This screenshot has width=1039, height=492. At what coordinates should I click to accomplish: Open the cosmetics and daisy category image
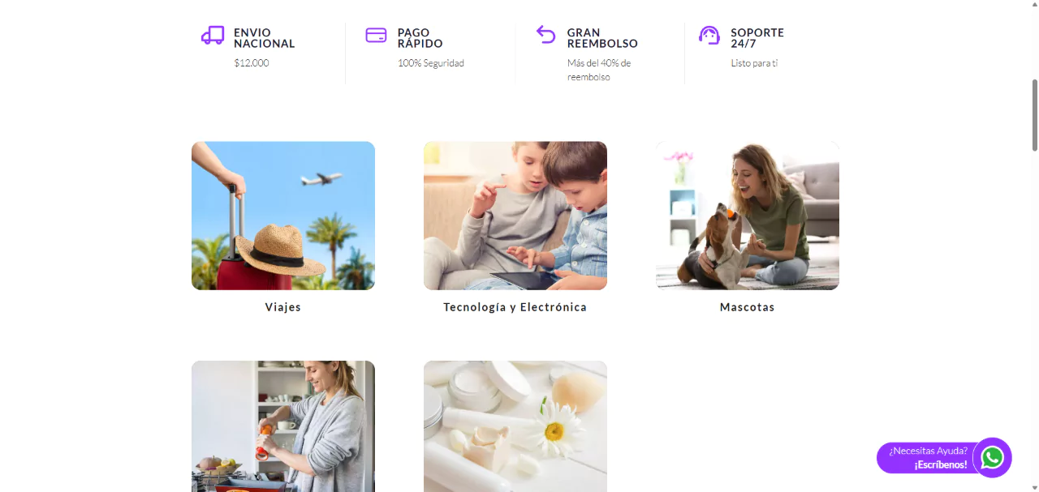coord(515,426)
